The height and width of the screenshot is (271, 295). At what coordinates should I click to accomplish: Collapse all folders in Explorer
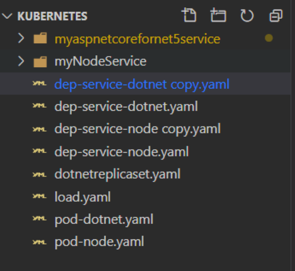tap(276, 15)
